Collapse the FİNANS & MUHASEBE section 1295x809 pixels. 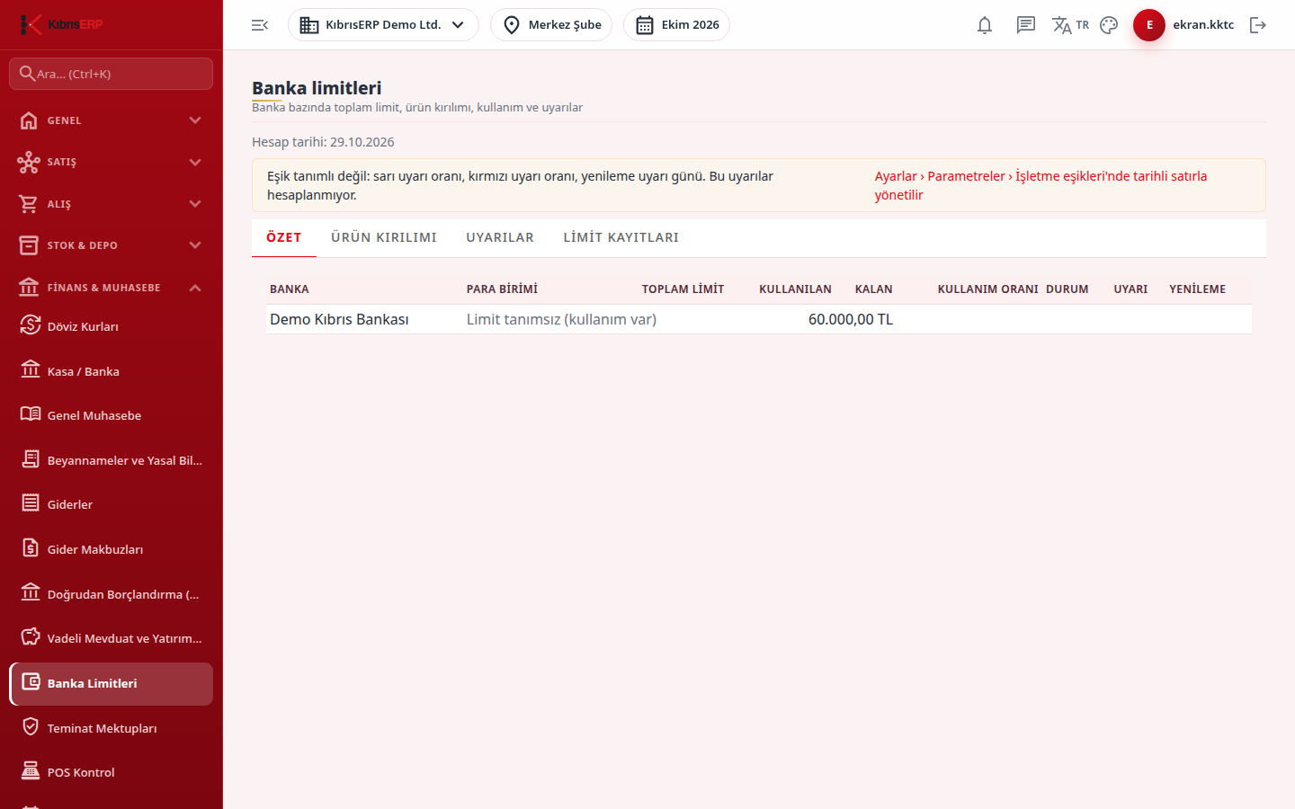point(112,288)
